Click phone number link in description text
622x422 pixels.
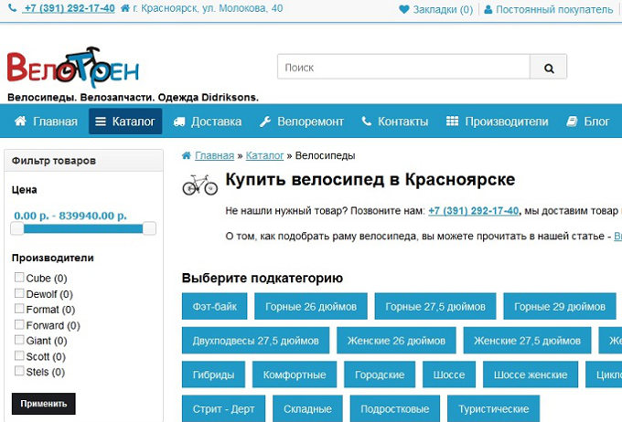473,211
